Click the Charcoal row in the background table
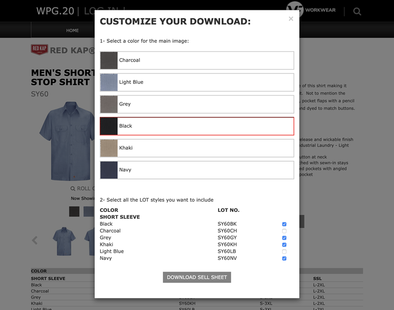 [40, 291]
